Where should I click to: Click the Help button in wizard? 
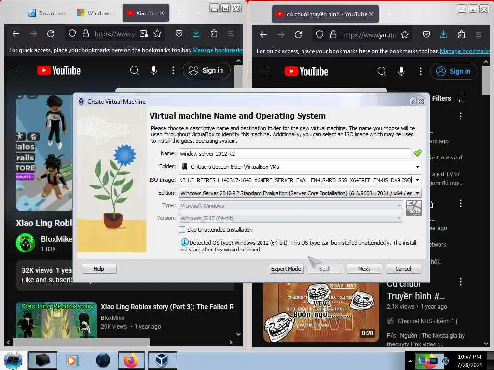(98, 269)
